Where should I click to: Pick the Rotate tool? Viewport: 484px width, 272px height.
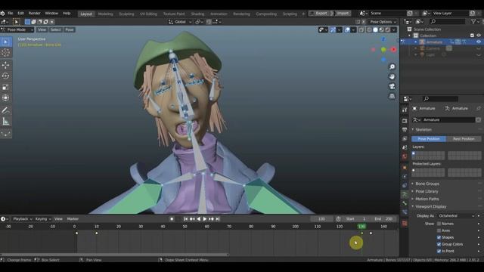[6, 76]
